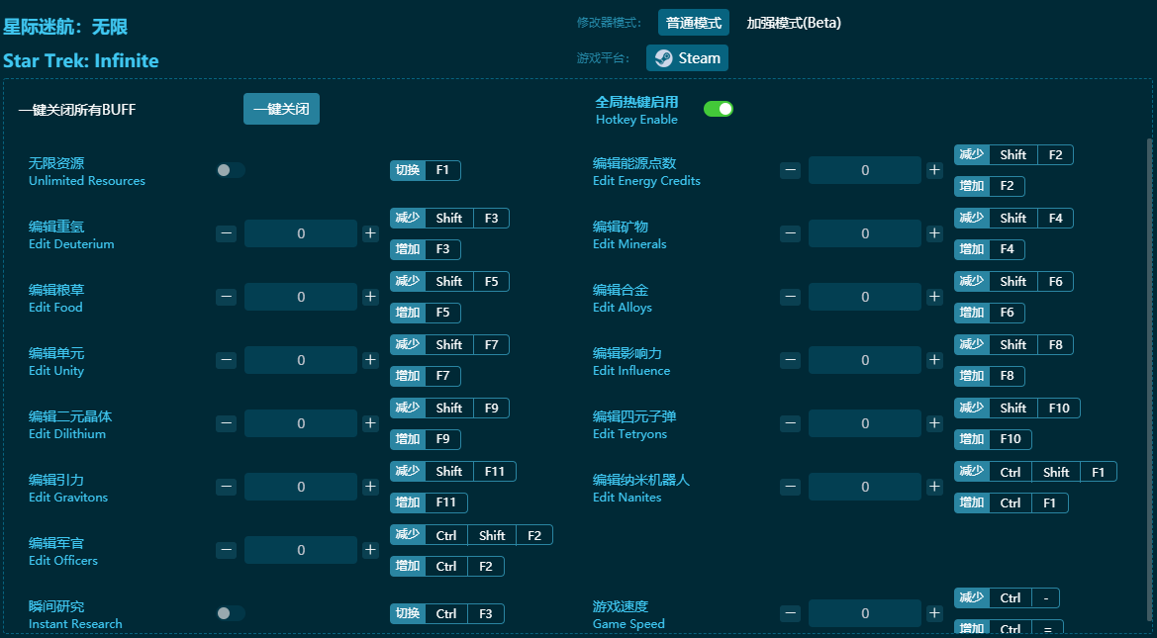1157x638 pixels.
Task: Click 增加 F7 hotkey for Unity
Action: (425, 376)
